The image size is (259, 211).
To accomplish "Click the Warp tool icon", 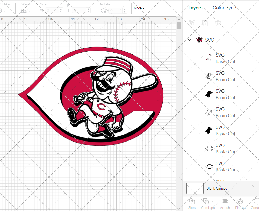I will pos(24,11).
